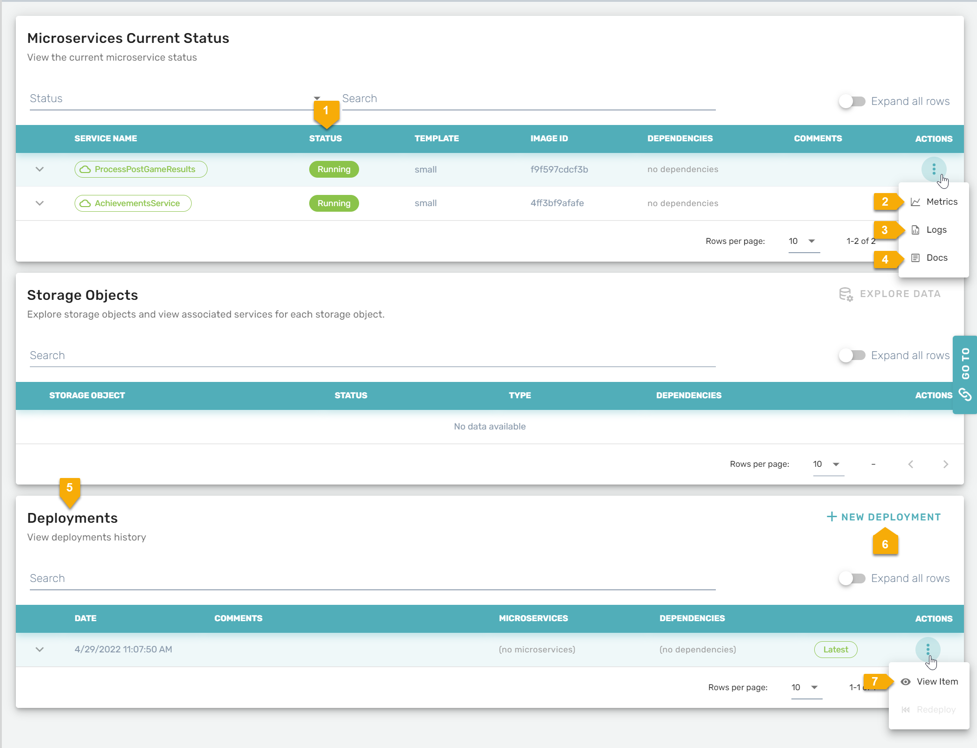This screenshot has height=748, width=977.
Task: Toggle Expand all rows for Microservices
Action: click(x=852, y=101)
